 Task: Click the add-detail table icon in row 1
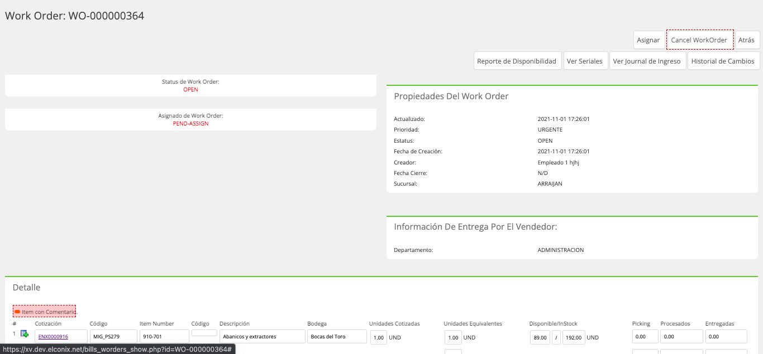coord(25,334)
